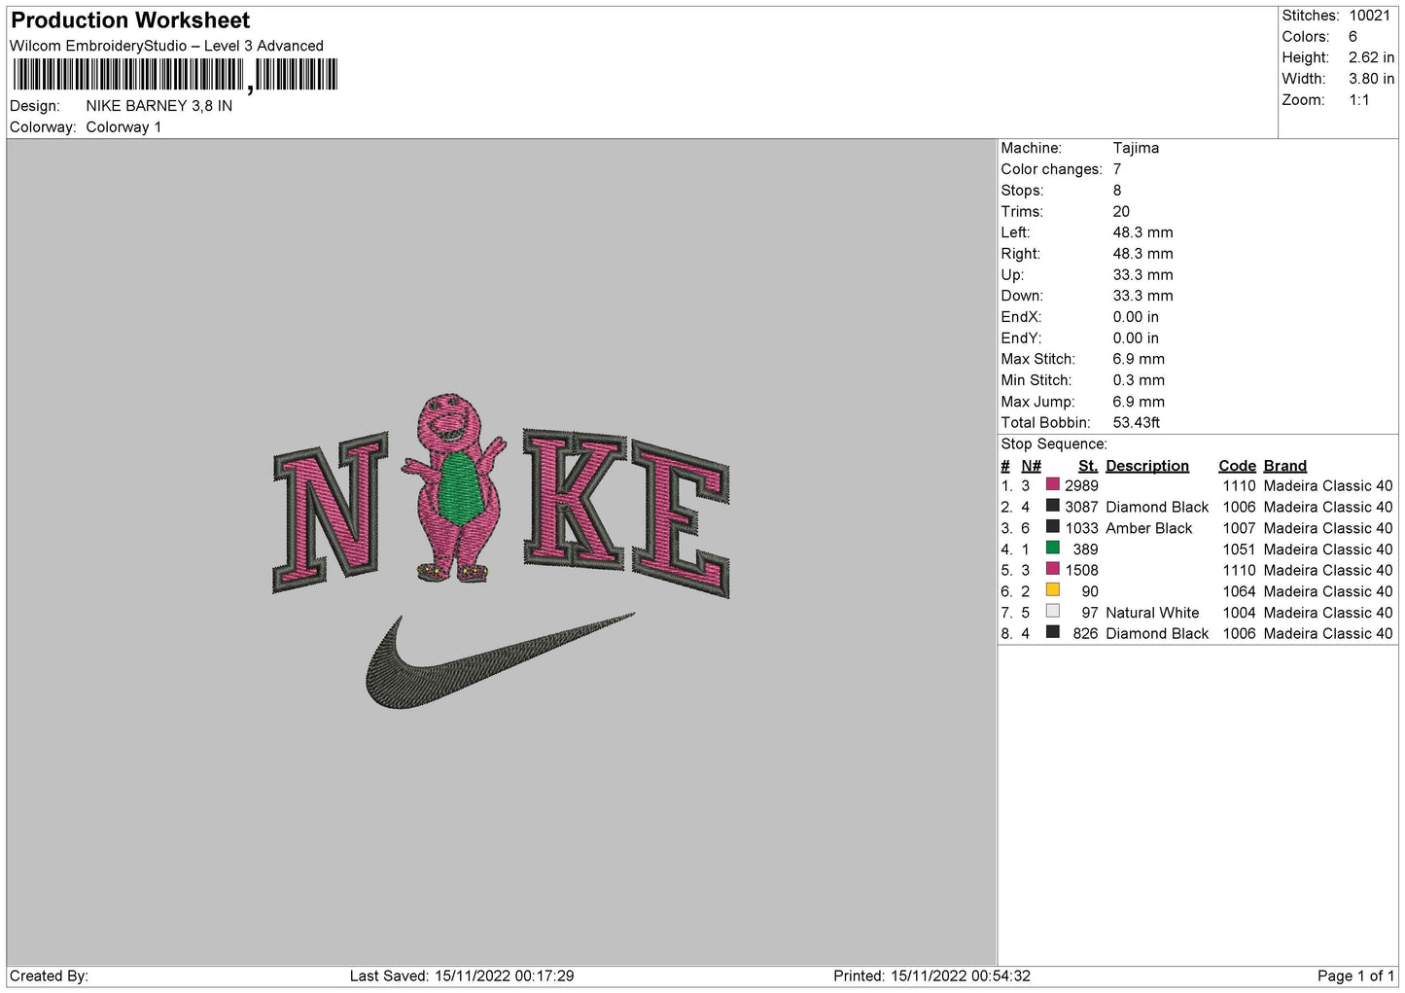Click the stitch count 10021
The image size is (1405, 993).
point(1370,16)
